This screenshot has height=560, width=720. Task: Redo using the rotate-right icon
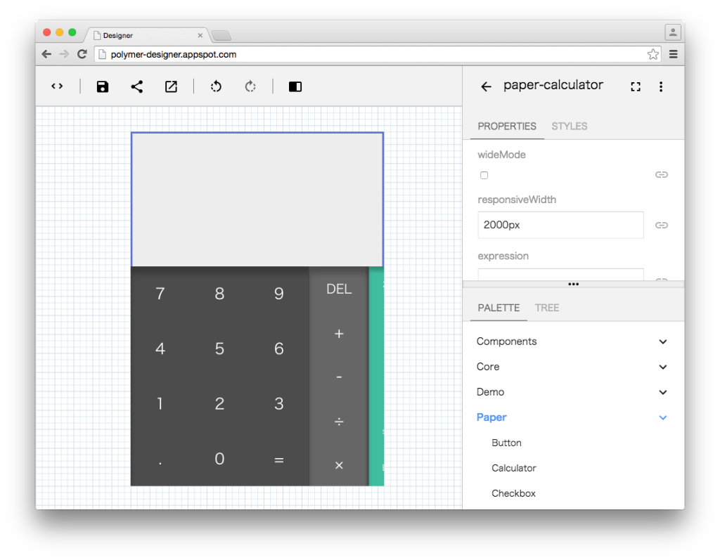tap(251, 86)
